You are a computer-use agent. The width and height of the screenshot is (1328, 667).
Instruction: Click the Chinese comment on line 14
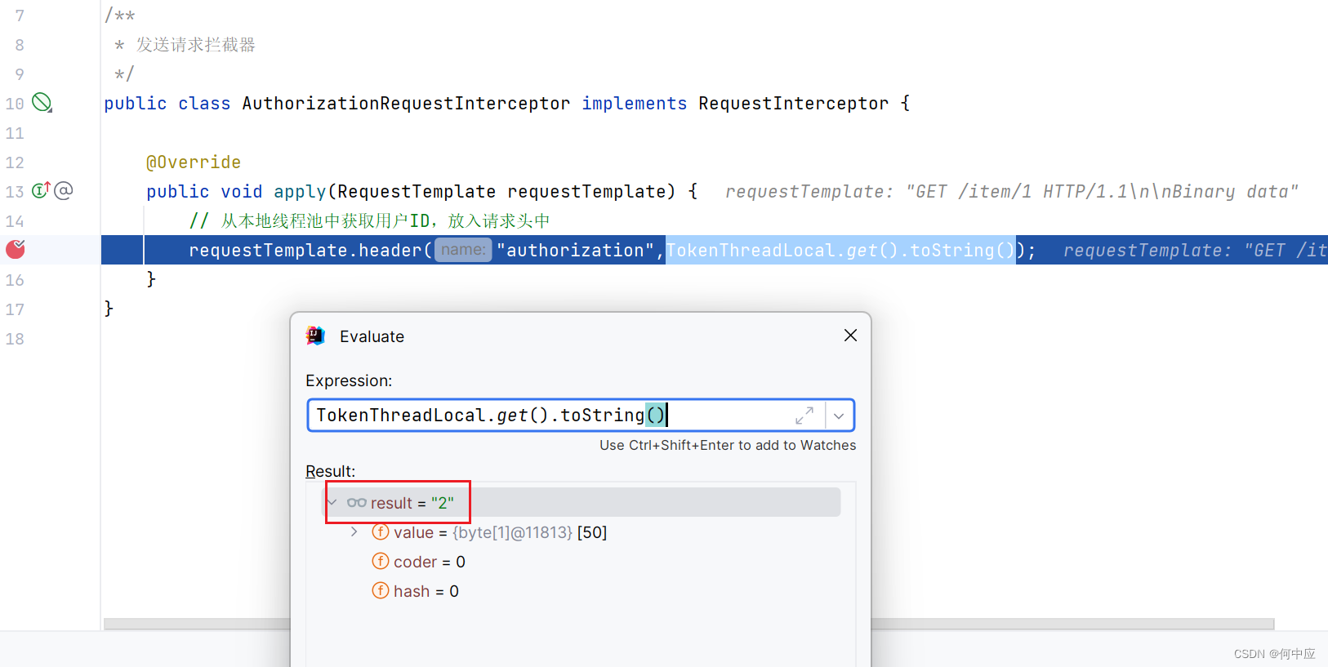[369, 220]
